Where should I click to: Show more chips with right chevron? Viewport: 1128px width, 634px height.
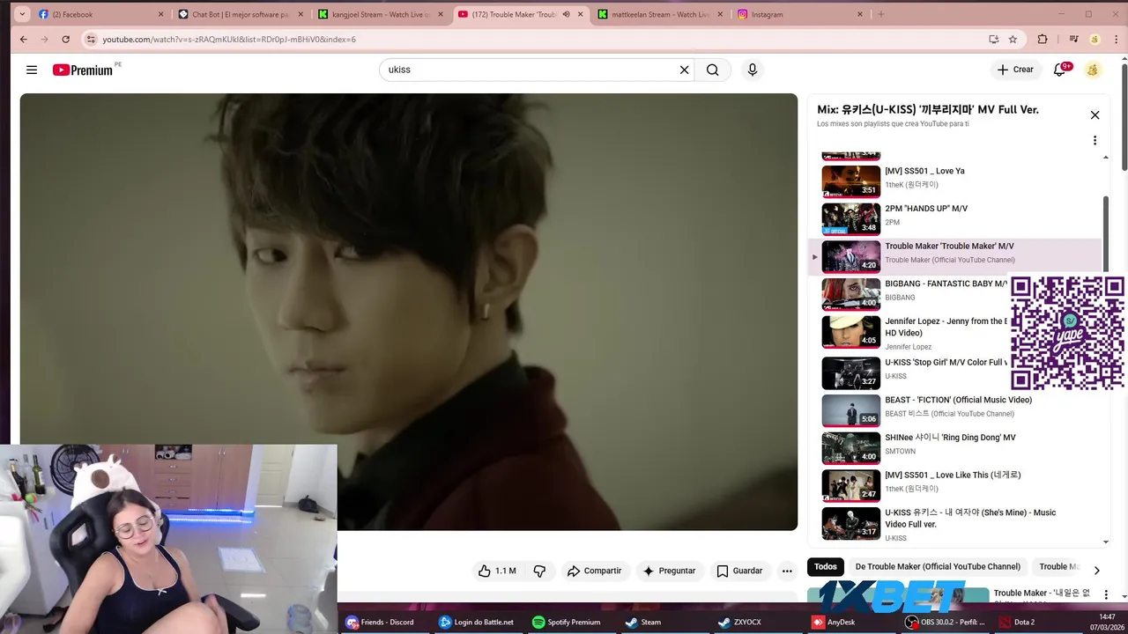pyautogui.click(x=1096, y=570)
